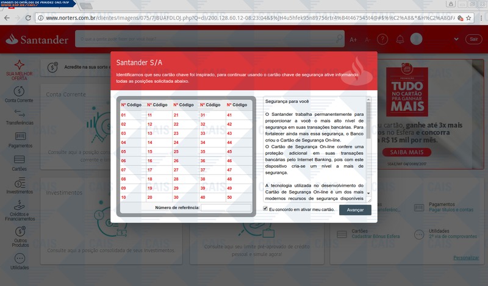Screen dimensions: 488x286
Task: Click the Avançar button
Action: tap(355, 210)
